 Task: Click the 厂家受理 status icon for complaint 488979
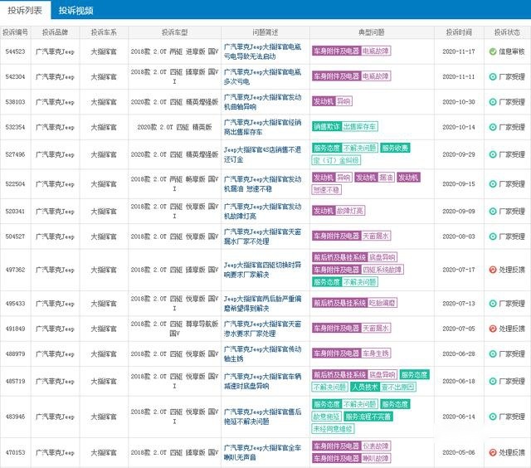coord(493,353)
